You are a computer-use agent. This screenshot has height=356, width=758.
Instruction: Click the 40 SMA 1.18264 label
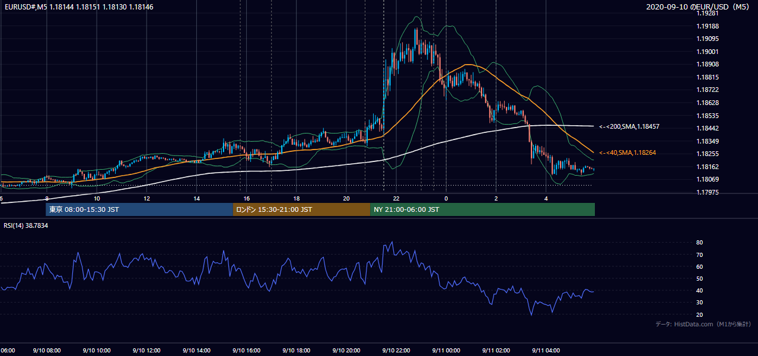point(628,153)
